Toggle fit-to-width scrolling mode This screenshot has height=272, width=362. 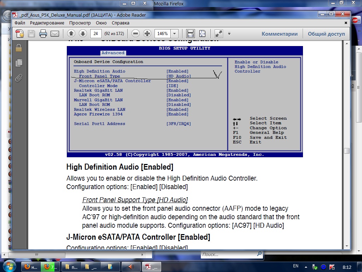tap(190, 34)
